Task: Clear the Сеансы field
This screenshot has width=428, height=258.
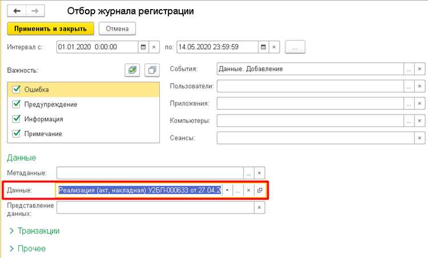Action: (x=420, y=138)
